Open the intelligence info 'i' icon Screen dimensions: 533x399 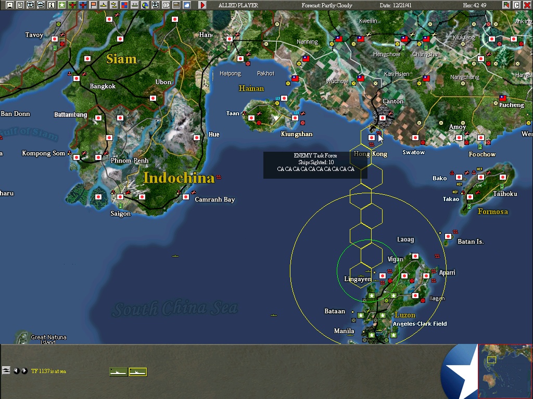(x=52, y=5)
